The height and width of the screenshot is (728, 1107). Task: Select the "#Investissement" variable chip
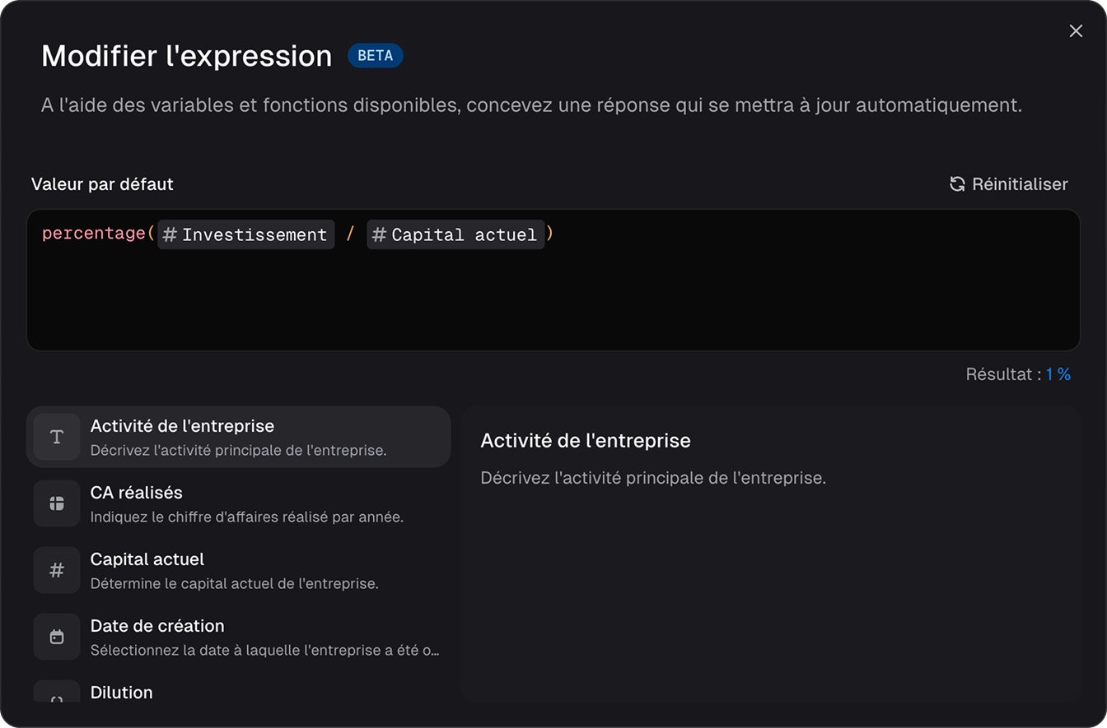coord(245,234)
